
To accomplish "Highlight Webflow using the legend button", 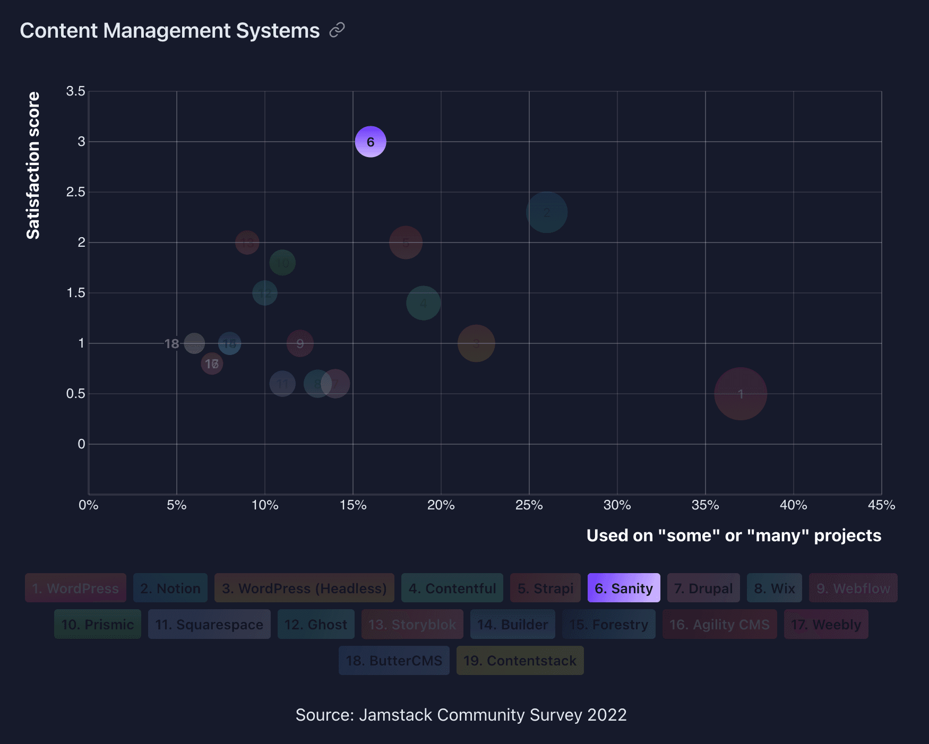I will (853, 588).
